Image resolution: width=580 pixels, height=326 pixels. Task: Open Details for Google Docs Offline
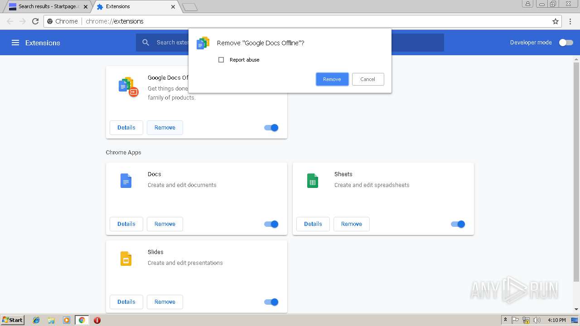[x=126, y=128]
